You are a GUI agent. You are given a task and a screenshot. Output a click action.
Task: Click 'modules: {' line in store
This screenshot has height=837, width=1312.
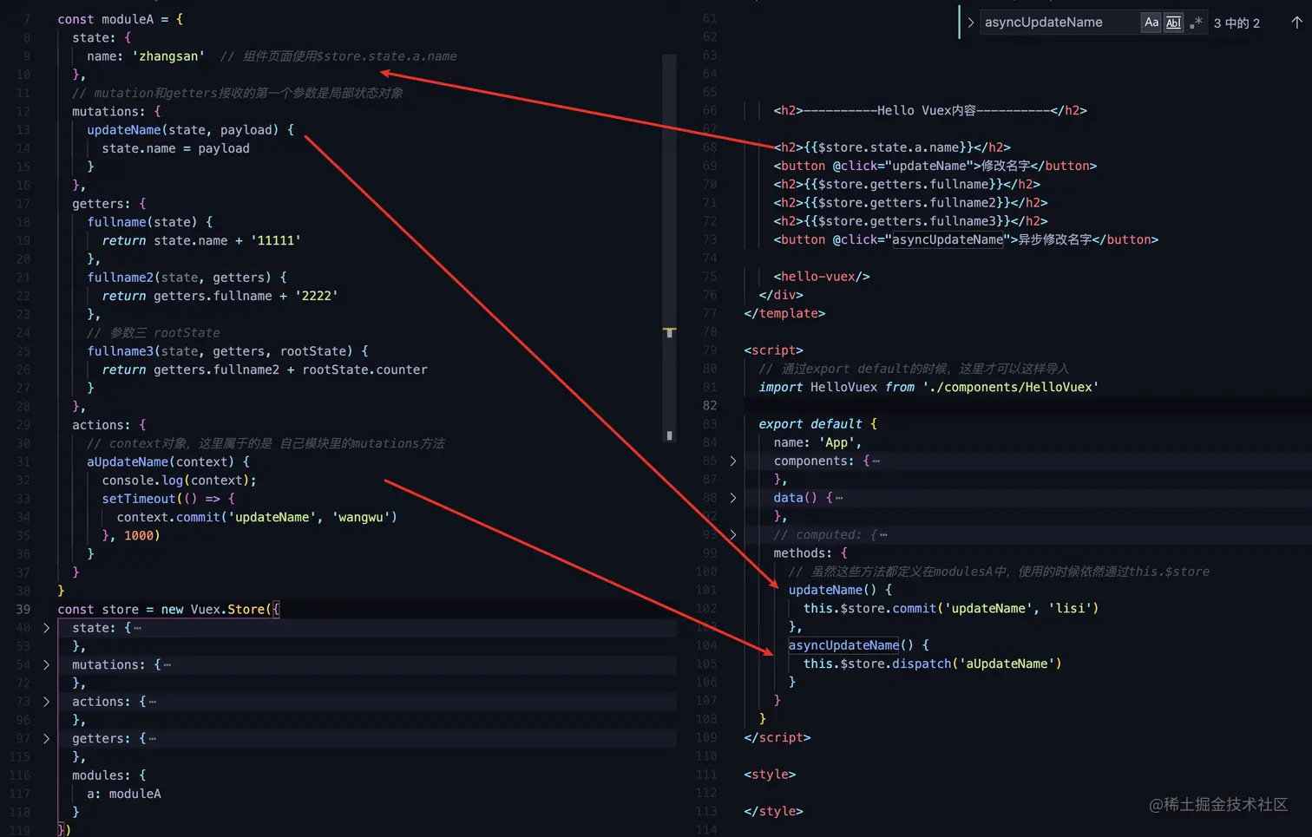108,775
